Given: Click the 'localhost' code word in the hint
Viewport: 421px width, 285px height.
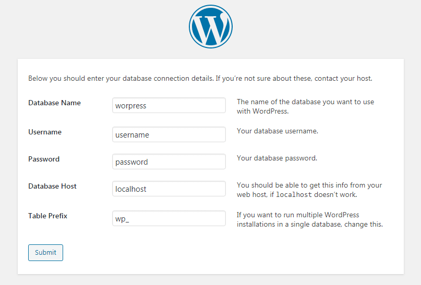Looking at the screenshot, I should tap(294, 195).
